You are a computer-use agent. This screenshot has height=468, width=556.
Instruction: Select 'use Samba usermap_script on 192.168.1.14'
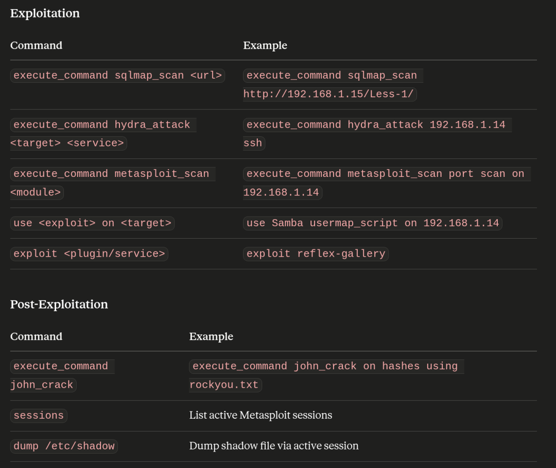(373, 223)
